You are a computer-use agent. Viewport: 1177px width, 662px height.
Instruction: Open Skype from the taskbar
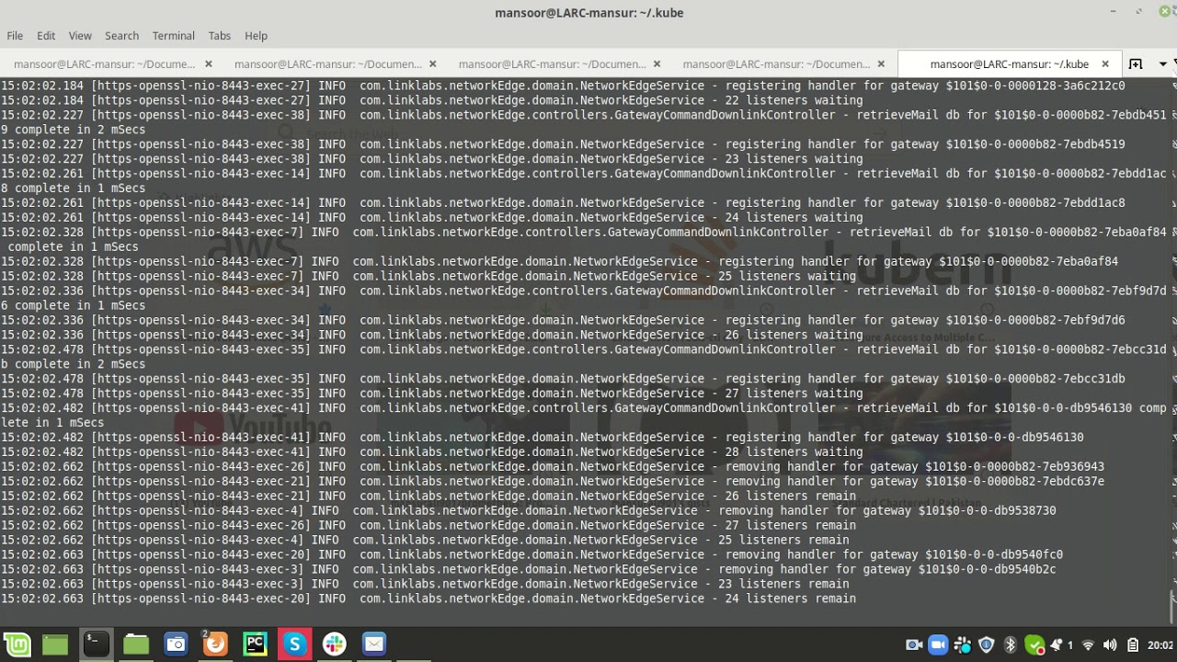tap(294, 645)
